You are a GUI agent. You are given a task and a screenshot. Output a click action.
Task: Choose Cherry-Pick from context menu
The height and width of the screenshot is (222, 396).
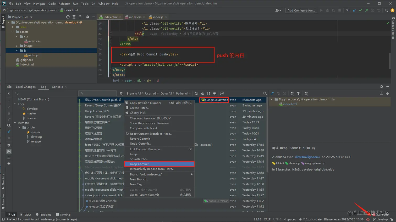[x=159, y=113]
